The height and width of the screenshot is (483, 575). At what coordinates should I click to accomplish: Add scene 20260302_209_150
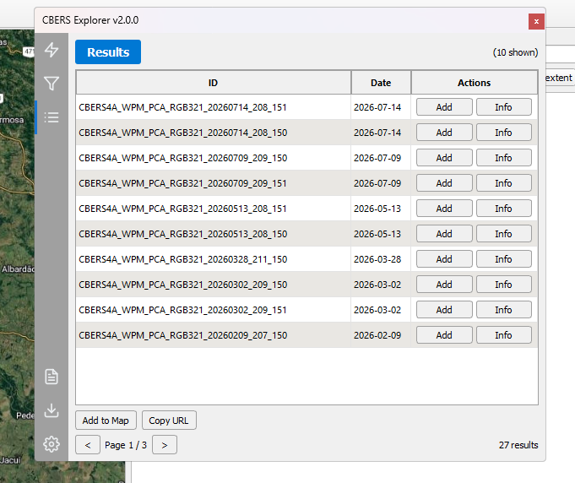click(x=444, y=285)
